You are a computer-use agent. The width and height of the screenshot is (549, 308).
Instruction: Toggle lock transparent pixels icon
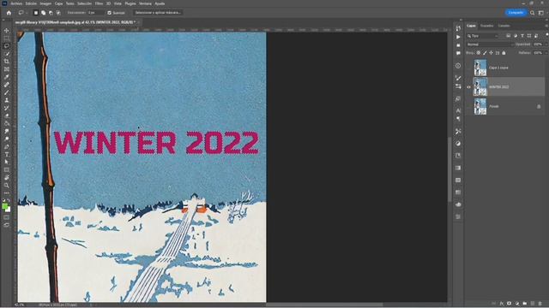click(x=479, y=53)
